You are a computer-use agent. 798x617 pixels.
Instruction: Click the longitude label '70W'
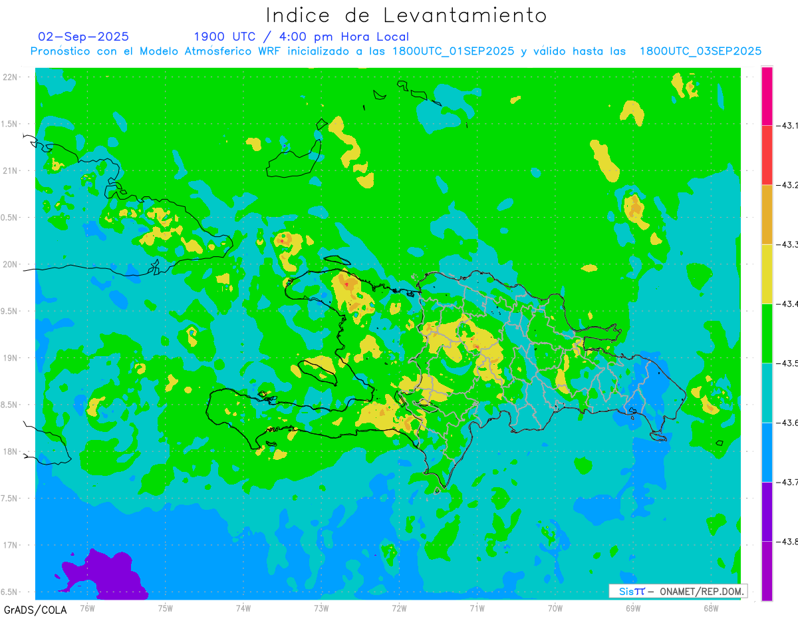(x=555, y=608)
